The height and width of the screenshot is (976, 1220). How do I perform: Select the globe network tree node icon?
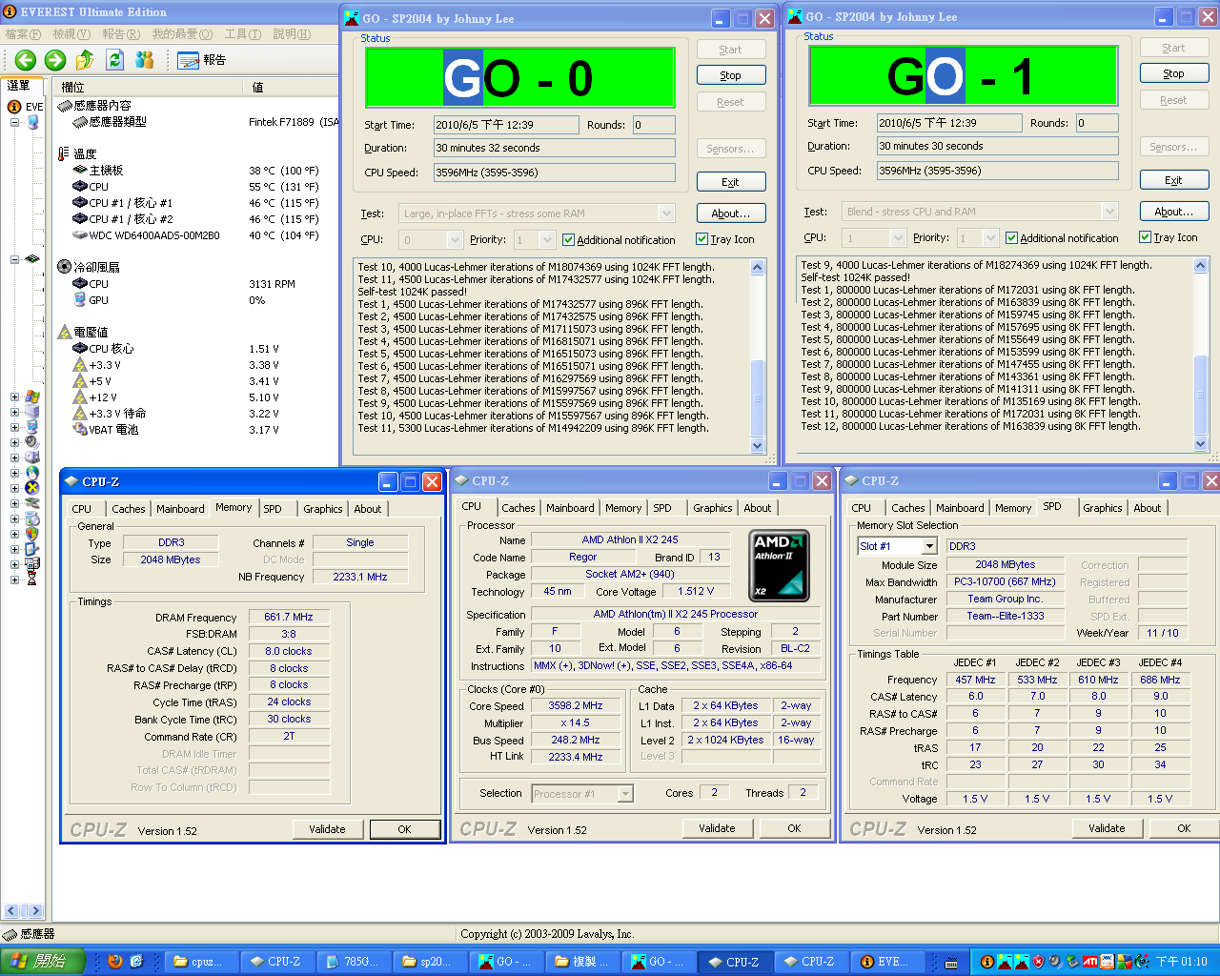32,473
